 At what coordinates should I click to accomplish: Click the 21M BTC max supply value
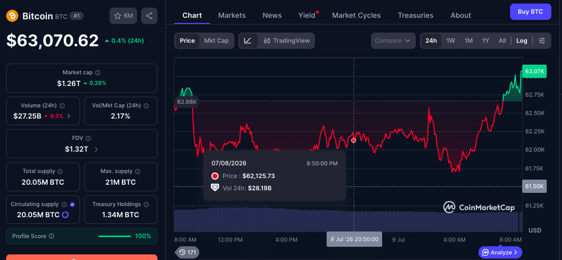tap(120, 182)
